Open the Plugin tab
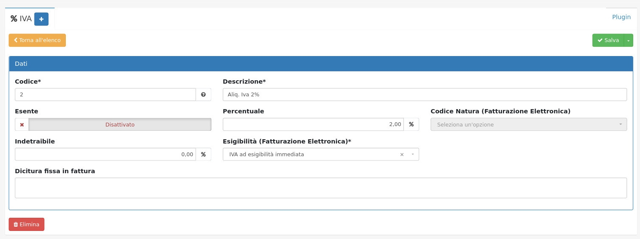The image size is (640, 239). (x=621, y=17)
